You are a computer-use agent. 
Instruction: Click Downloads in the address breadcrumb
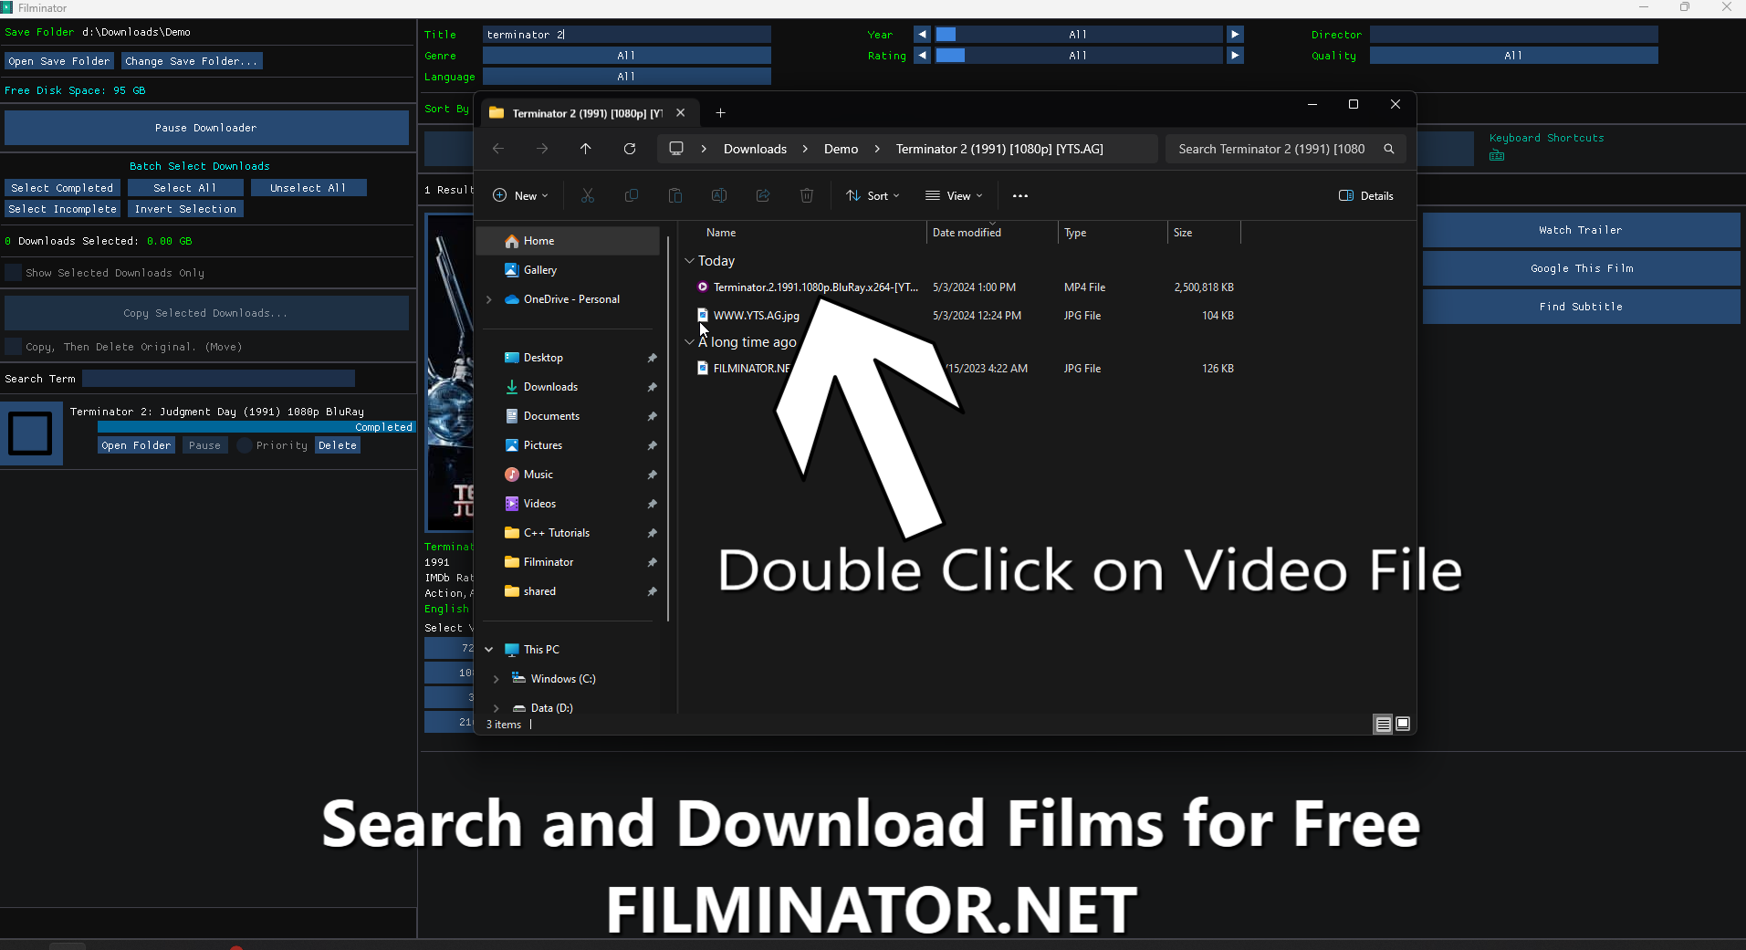point(755,149)
